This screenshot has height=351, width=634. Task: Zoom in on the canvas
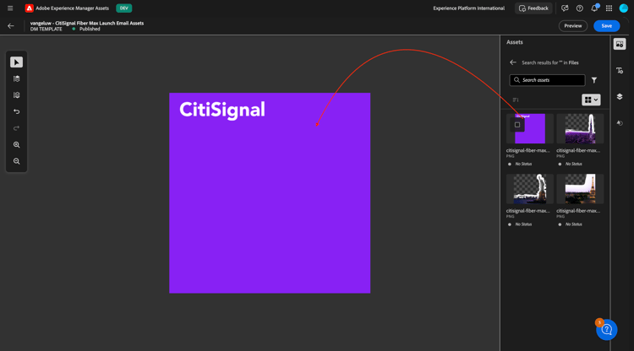click(17, 145)
